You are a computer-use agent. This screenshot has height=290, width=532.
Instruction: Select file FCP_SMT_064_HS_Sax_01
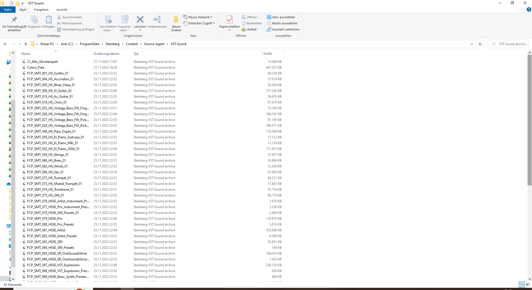click(45, 172)
